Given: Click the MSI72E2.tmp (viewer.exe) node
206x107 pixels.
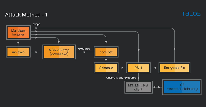Looking at the screenshot, I should click(59, 52).
